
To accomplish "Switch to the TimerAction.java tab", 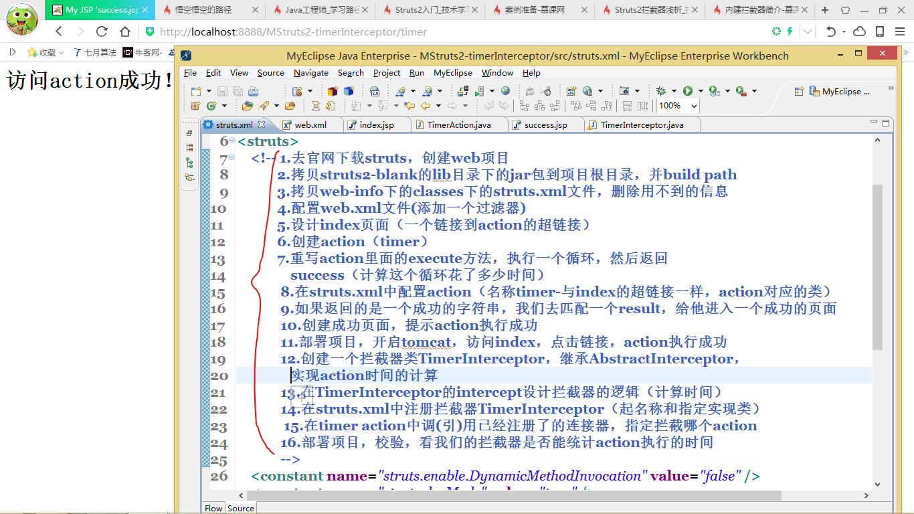I will pyautogui.click(x=460, y=125).
